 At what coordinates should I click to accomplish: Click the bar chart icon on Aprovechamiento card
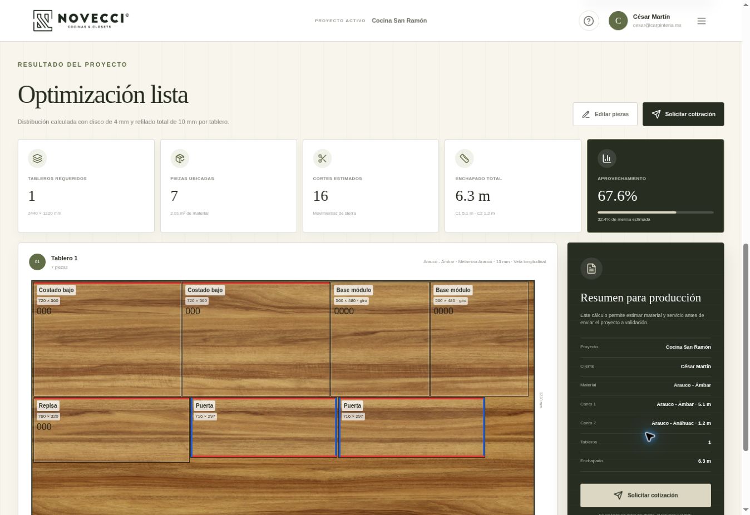(607, 159)
